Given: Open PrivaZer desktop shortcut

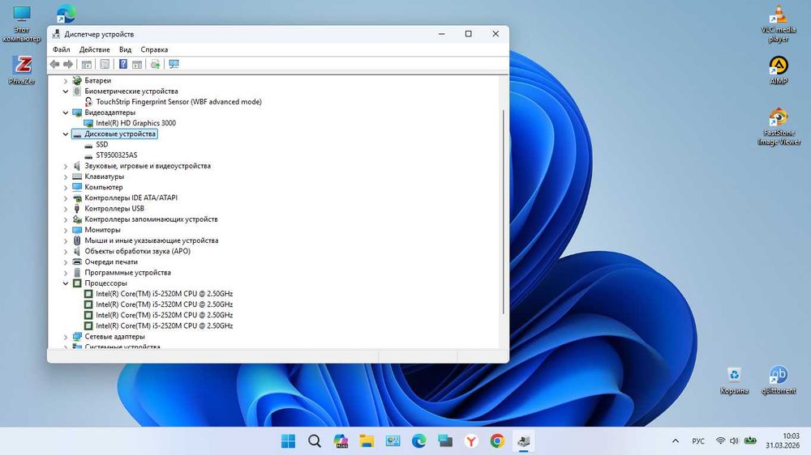Looking at the screenshot, I should 22,70.
